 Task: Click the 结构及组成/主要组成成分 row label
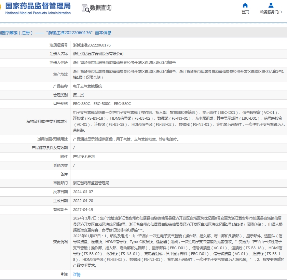pyautogui.click(x=47, y=121)
